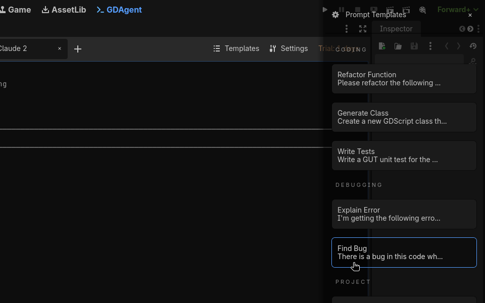485x303 pixels.
Task: Close the Claude 2 chat tab
Action: [x=60, y=48]
